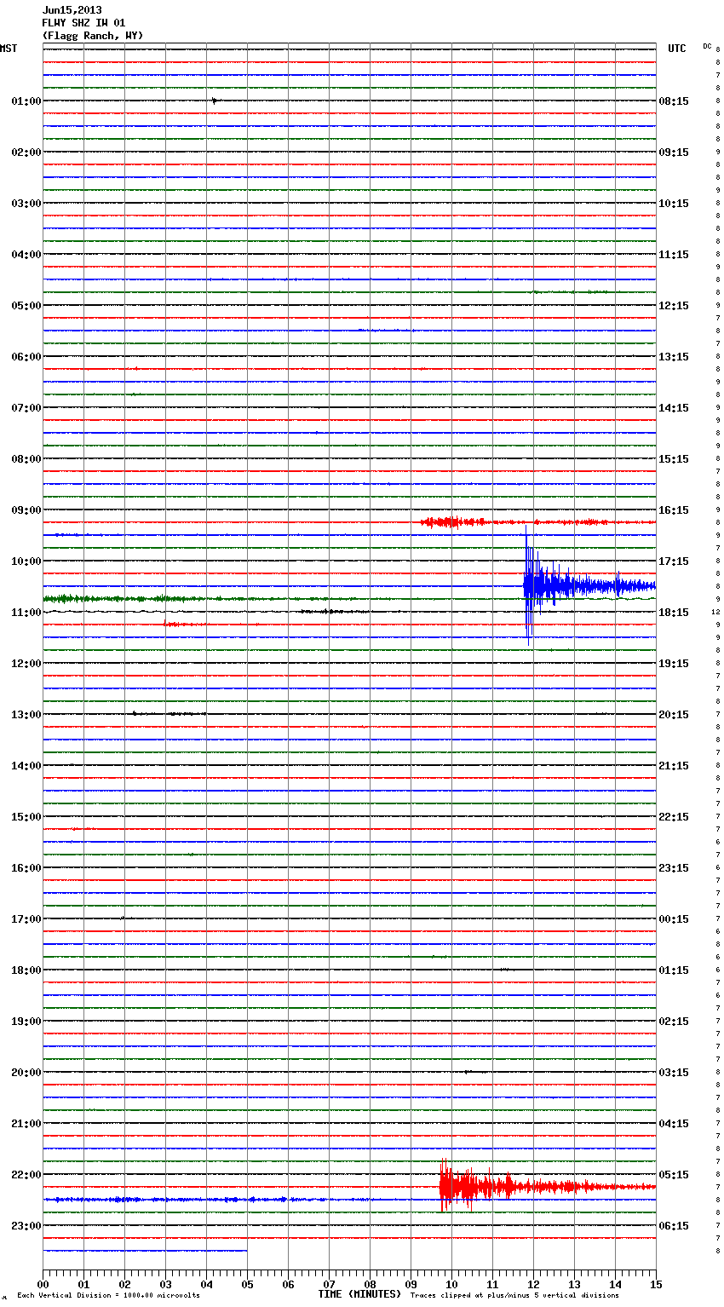Click the TIME (MINUTES) axis title

[x=359, y=1294]
